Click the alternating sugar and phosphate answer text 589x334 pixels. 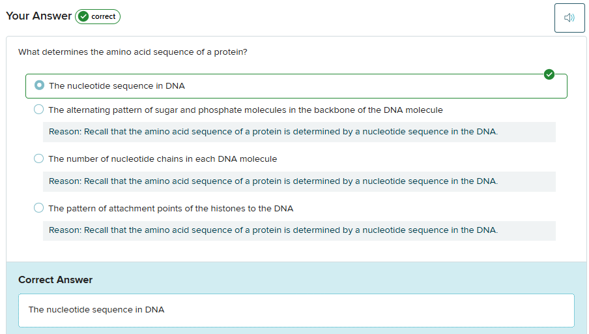(245, 110)
